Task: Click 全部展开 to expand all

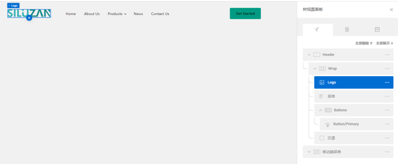Action: (x=384, y=43)
